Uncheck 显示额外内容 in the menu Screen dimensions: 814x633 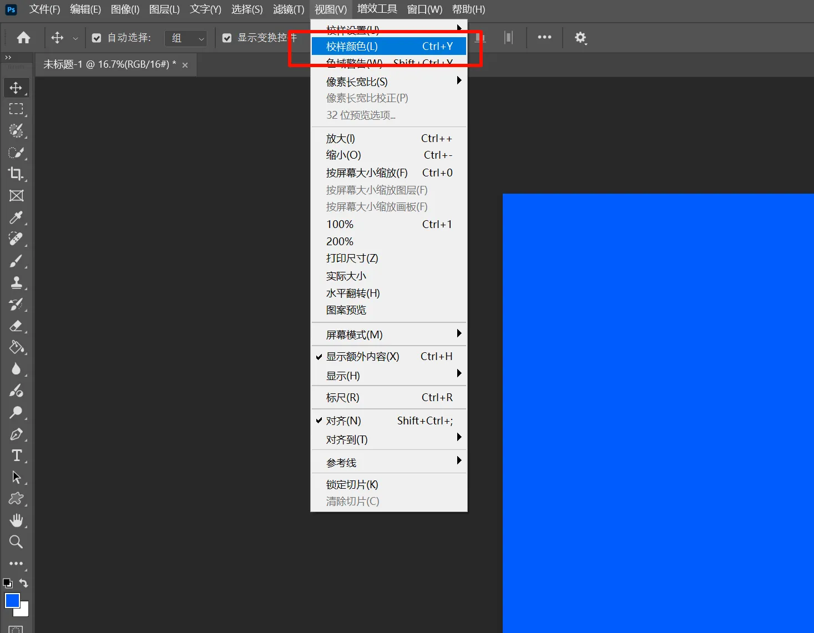coord(362,357)
